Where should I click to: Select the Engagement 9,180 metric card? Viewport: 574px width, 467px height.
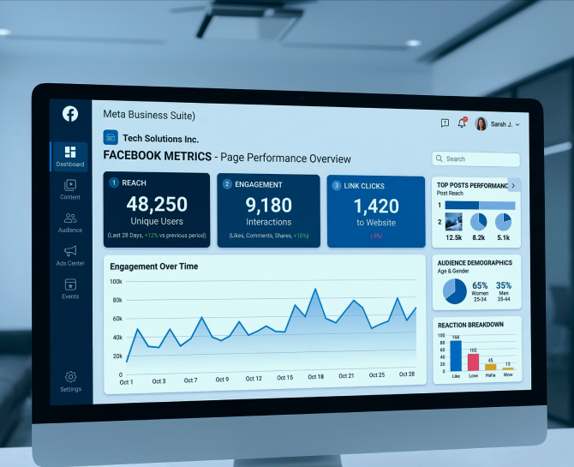click(268, 211)
